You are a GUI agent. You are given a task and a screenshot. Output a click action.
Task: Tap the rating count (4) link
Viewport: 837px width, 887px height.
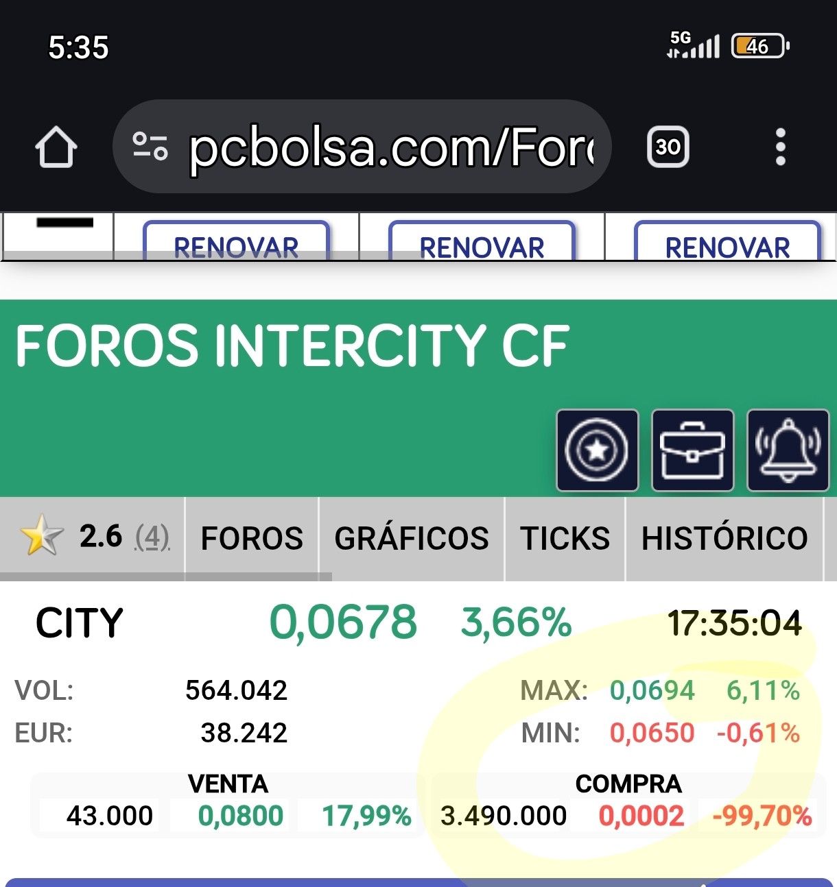(152, 537)
